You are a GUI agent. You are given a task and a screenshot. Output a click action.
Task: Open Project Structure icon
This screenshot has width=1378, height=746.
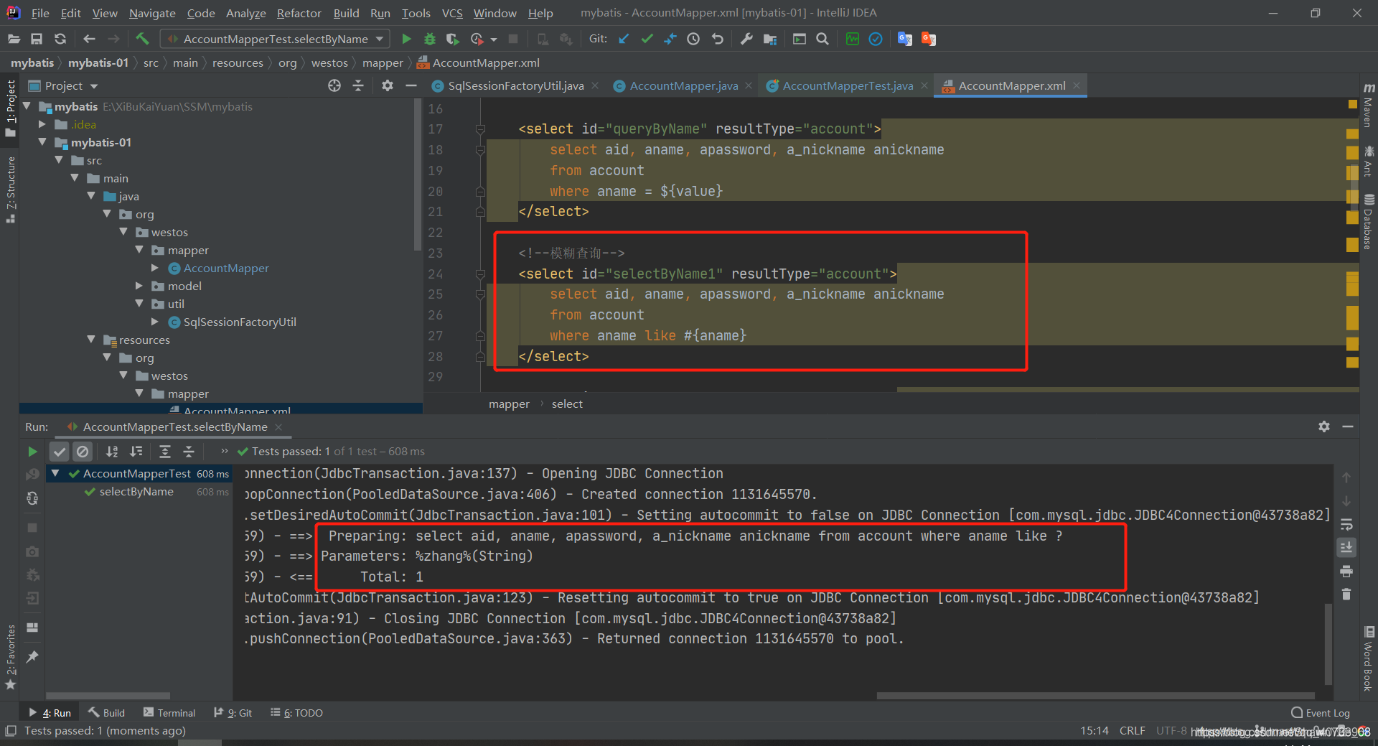(770, 39)
